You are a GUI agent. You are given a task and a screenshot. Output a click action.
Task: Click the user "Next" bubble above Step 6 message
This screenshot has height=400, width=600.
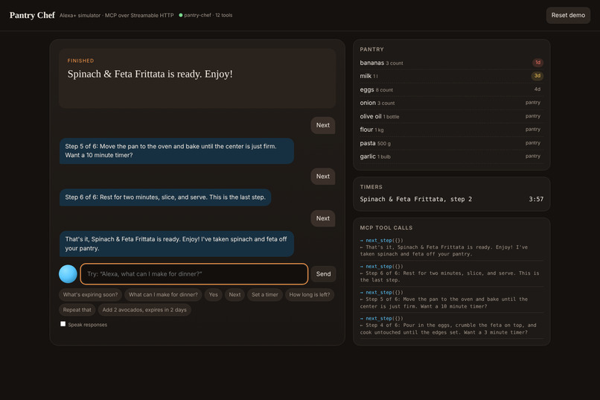[323, 177]
